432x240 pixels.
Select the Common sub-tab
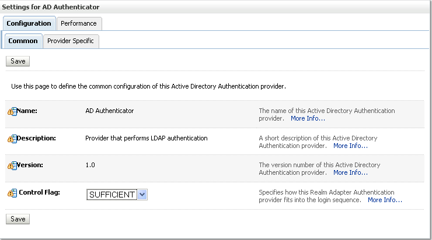click(23, 41)
